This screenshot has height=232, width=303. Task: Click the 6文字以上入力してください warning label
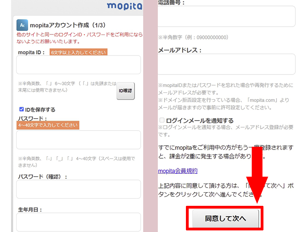coord(78,52)
